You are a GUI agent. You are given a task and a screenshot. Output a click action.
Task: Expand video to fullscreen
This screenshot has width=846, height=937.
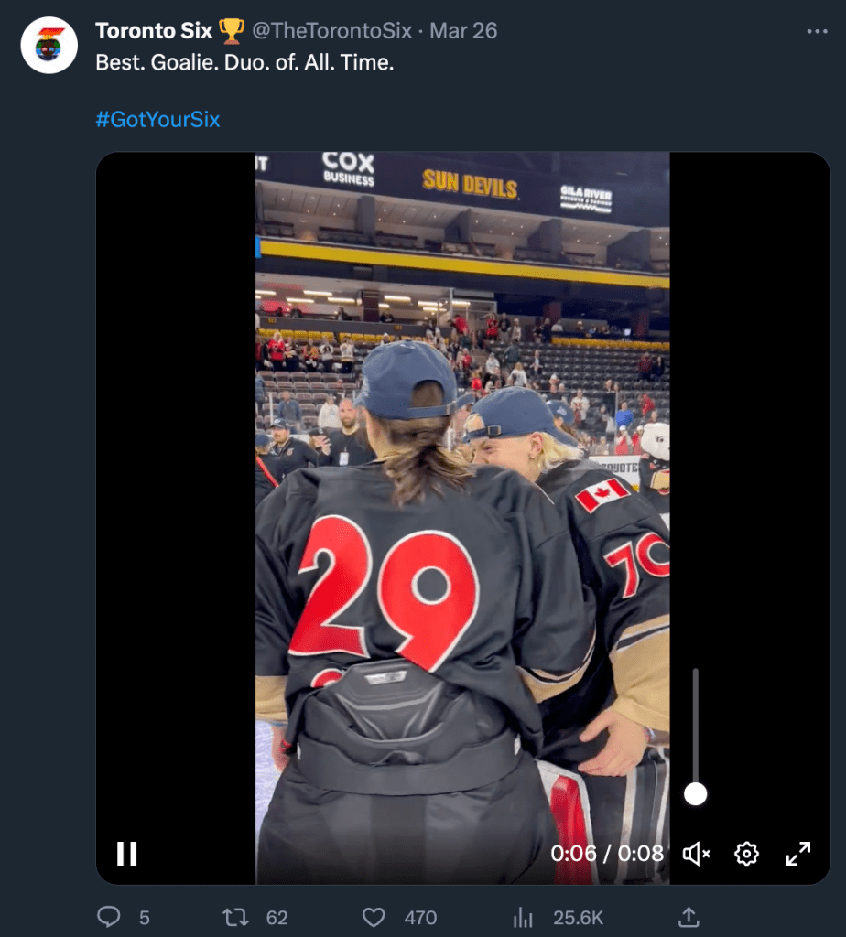click(798, 854)
